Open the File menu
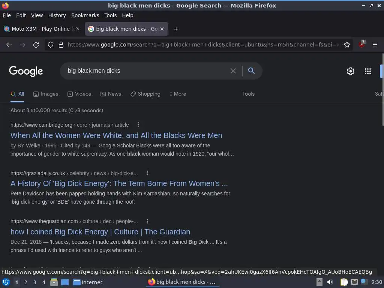384x288 pixels. pyautogui.click(x=7, y=15)
